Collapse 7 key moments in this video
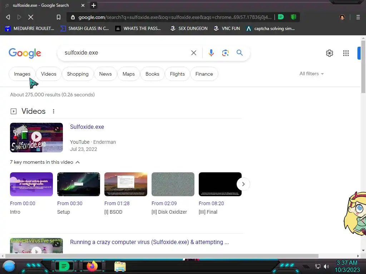 45,162
